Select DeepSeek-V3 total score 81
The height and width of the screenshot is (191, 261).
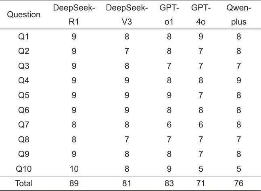point(127,183)
